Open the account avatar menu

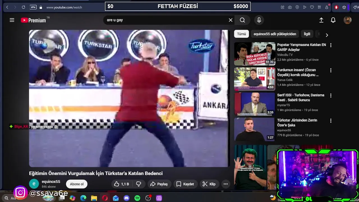click(x=348, y=20)
